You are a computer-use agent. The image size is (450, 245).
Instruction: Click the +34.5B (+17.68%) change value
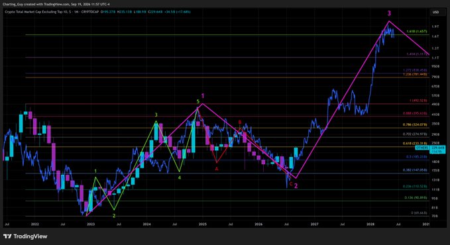pyautogui.click(x=178, y=12)
